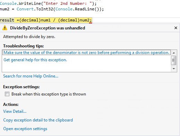Click the tips list scroll up arrow
Image resolution: width=180 pixels, height=136 pixels.
tap(174, 53)
